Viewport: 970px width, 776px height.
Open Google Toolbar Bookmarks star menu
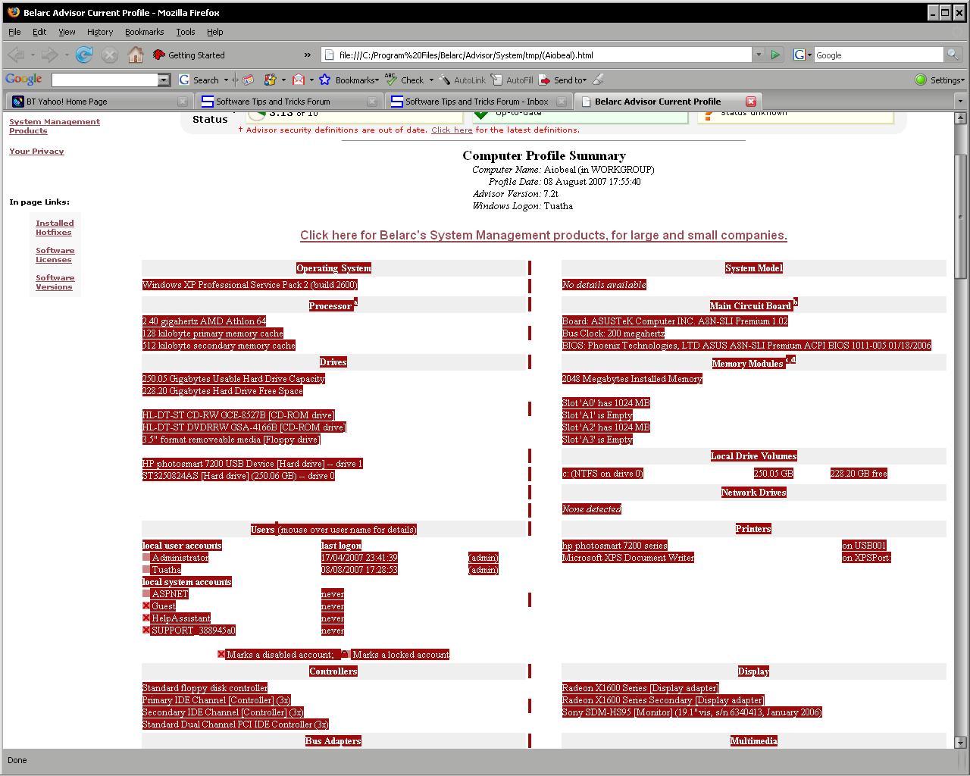click(x=349, y=80)
